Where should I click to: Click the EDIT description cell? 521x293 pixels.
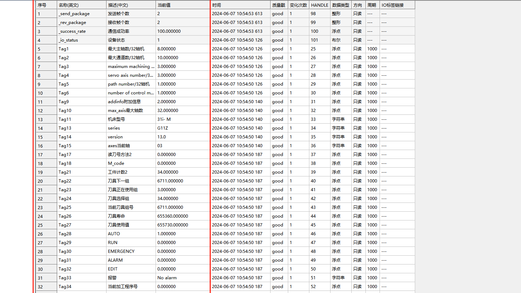131,269
